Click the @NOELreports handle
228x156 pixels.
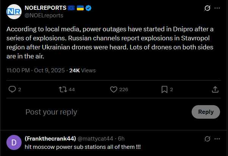(x=44, y=15)
